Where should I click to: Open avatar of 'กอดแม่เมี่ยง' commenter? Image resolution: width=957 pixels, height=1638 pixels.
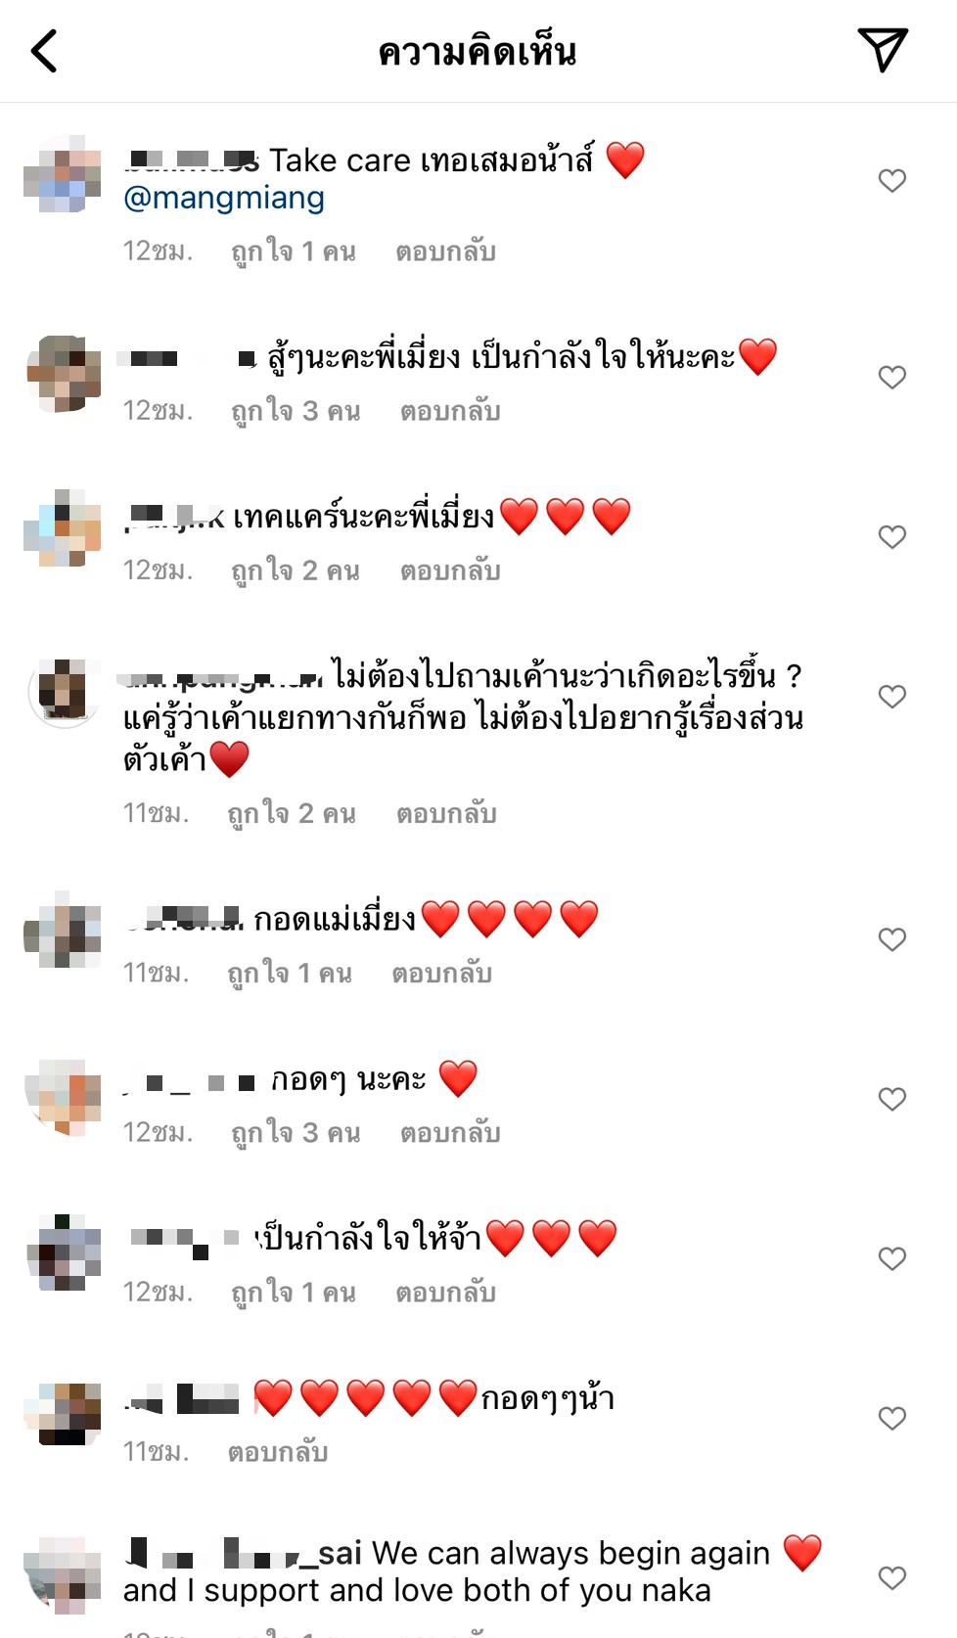[64, 930]
